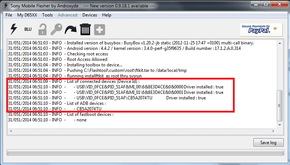Click the '- none' fastboot log line
Image resolution: width=290 pixels, height=165 pixels.
click(47, 120)
